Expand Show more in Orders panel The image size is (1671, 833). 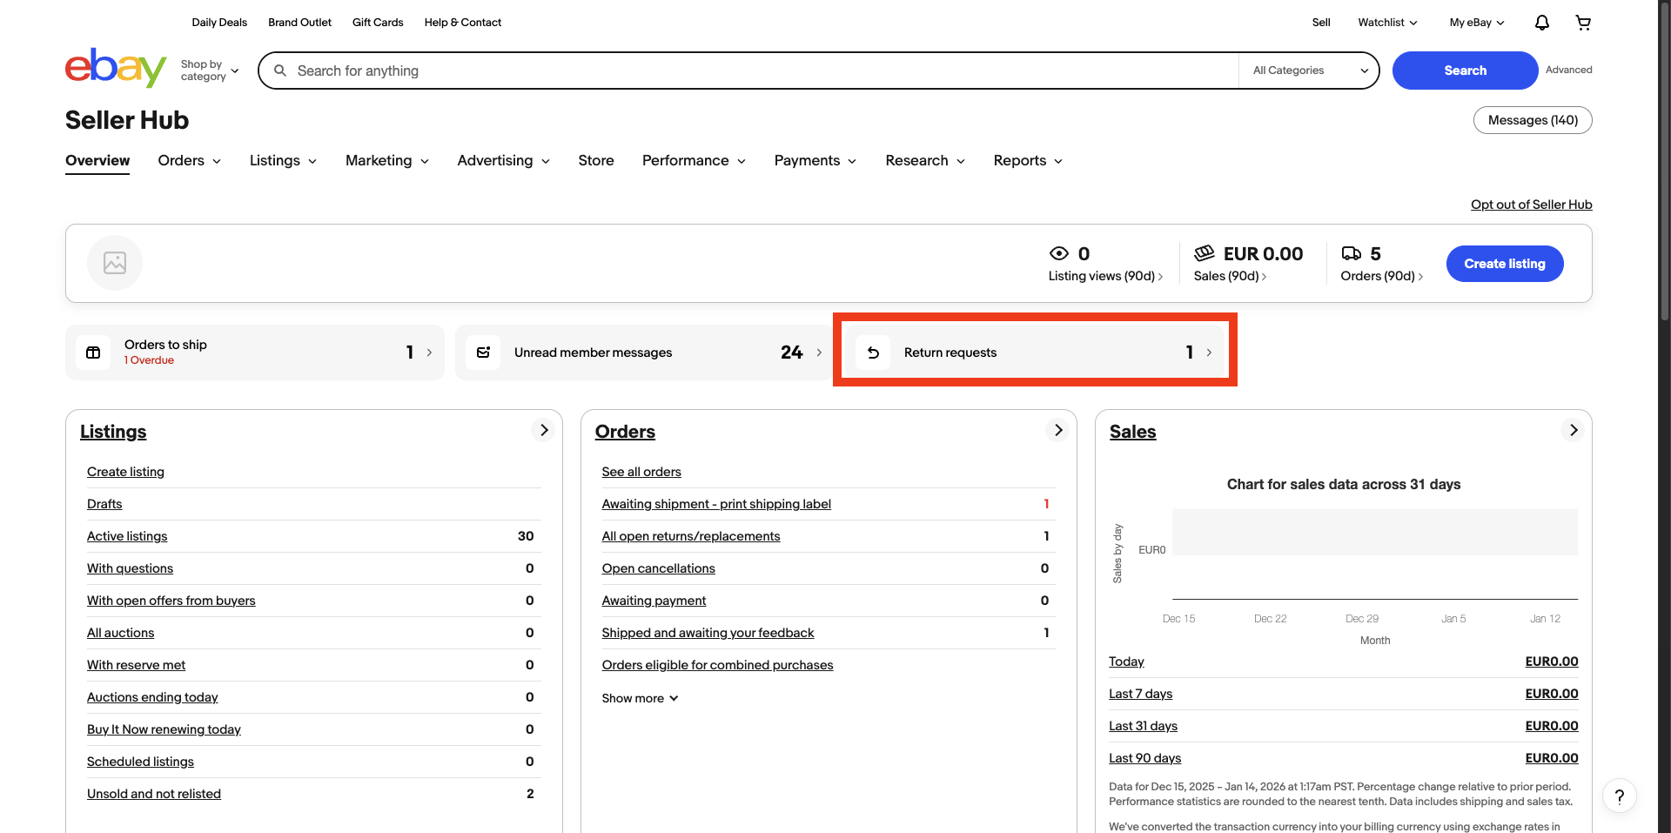(640, 698)
